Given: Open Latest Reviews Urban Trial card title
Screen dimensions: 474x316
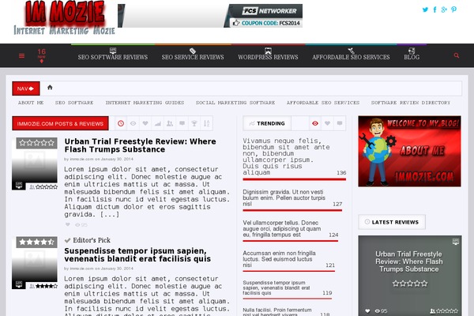Looking at the screenshot, I should (409, 261).
